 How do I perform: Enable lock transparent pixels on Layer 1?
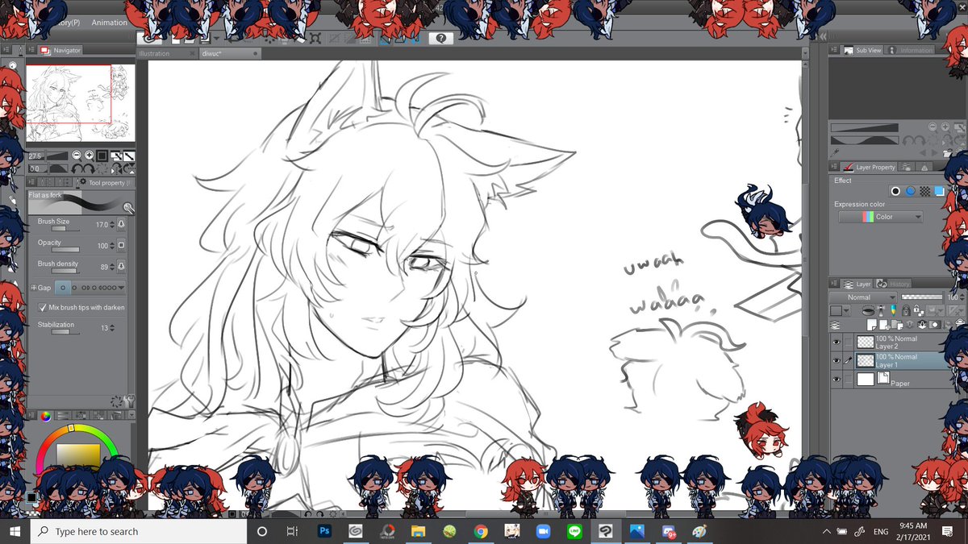point(916,311)
